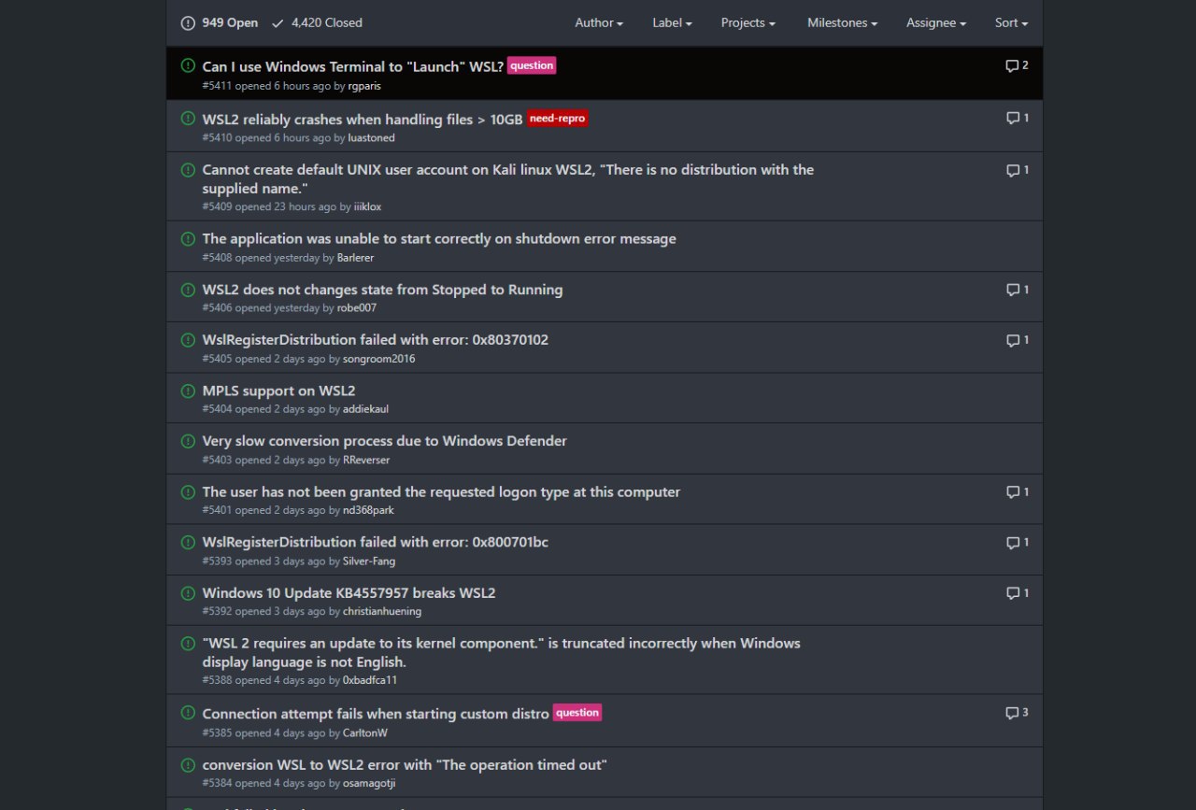
Task: Open the Projects filter dropdown
Action: pos(748,22)
